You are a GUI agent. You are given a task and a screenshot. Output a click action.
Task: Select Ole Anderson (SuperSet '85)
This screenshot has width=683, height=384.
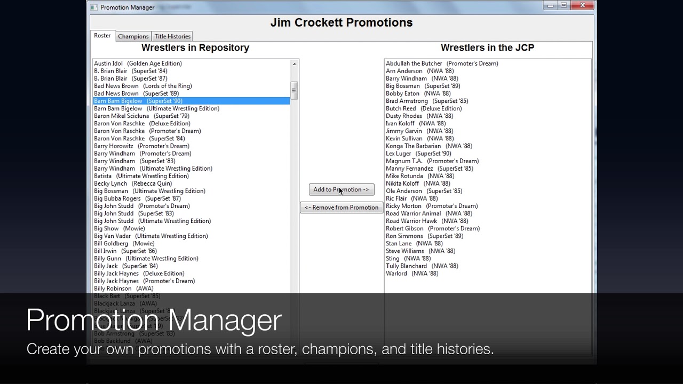pyautogui.click(x=488, y=191)
